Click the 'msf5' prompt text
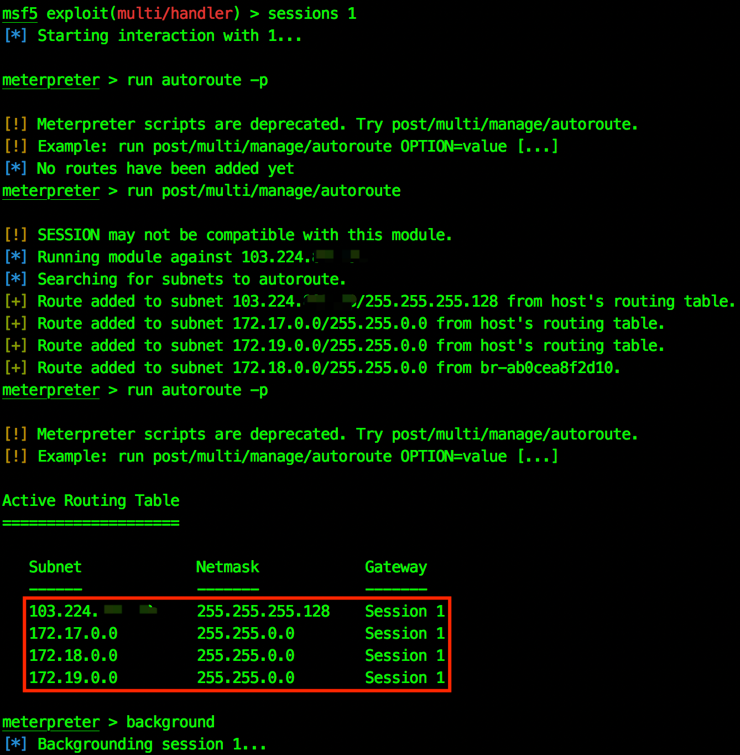Screen dimensions: 740x755 coord(20,13)
